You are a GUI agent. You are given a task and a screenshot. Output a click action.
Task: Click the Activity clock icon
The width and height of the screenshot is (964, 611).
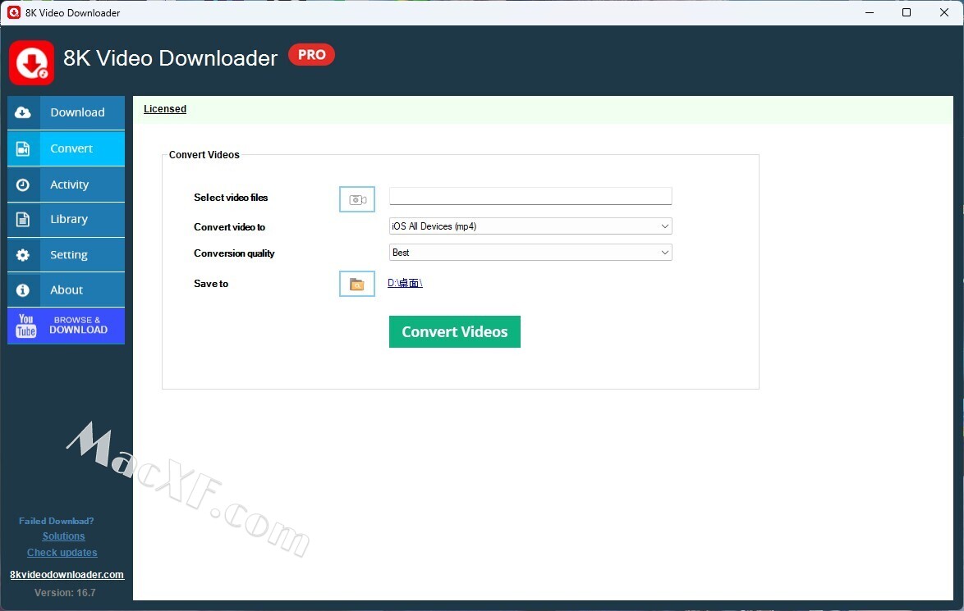pos(23,185)
